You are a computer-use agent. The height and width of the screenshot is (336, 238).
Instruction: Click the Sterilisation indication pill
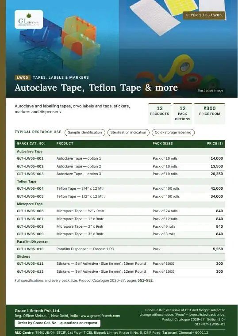(128, 133)
